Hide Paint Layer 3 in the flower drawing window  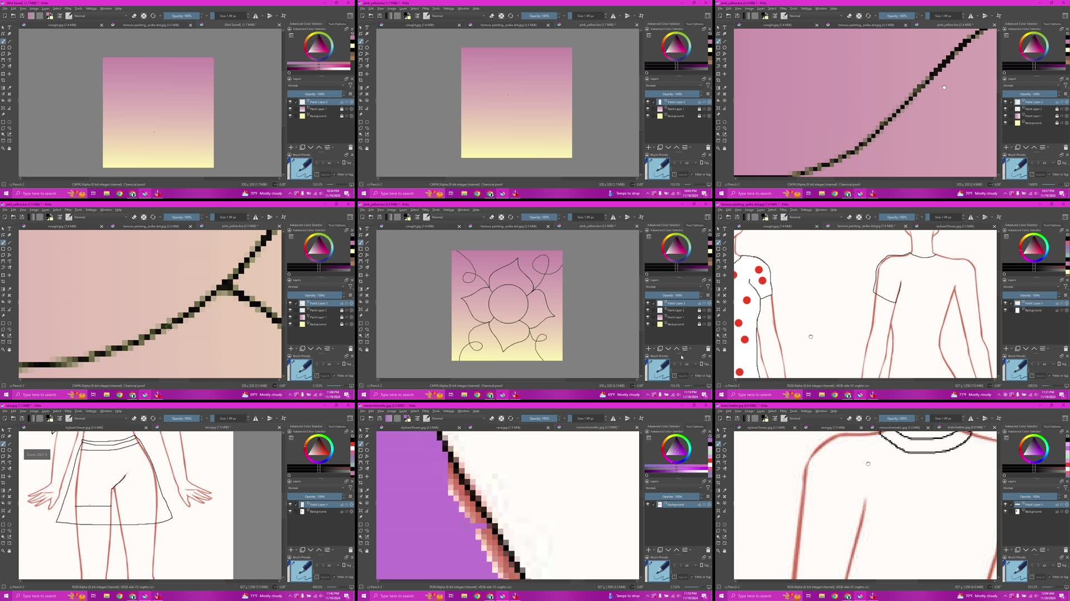click(648, 304)
